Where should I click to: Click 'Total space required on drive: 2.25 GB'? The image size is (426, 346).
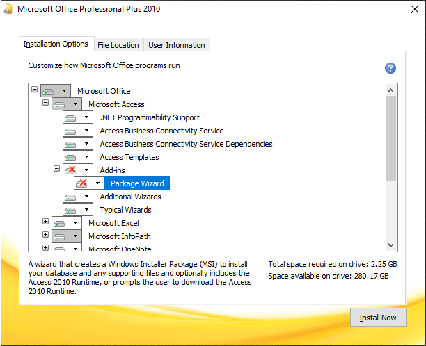pyautogui.click(x=333, y=264)
